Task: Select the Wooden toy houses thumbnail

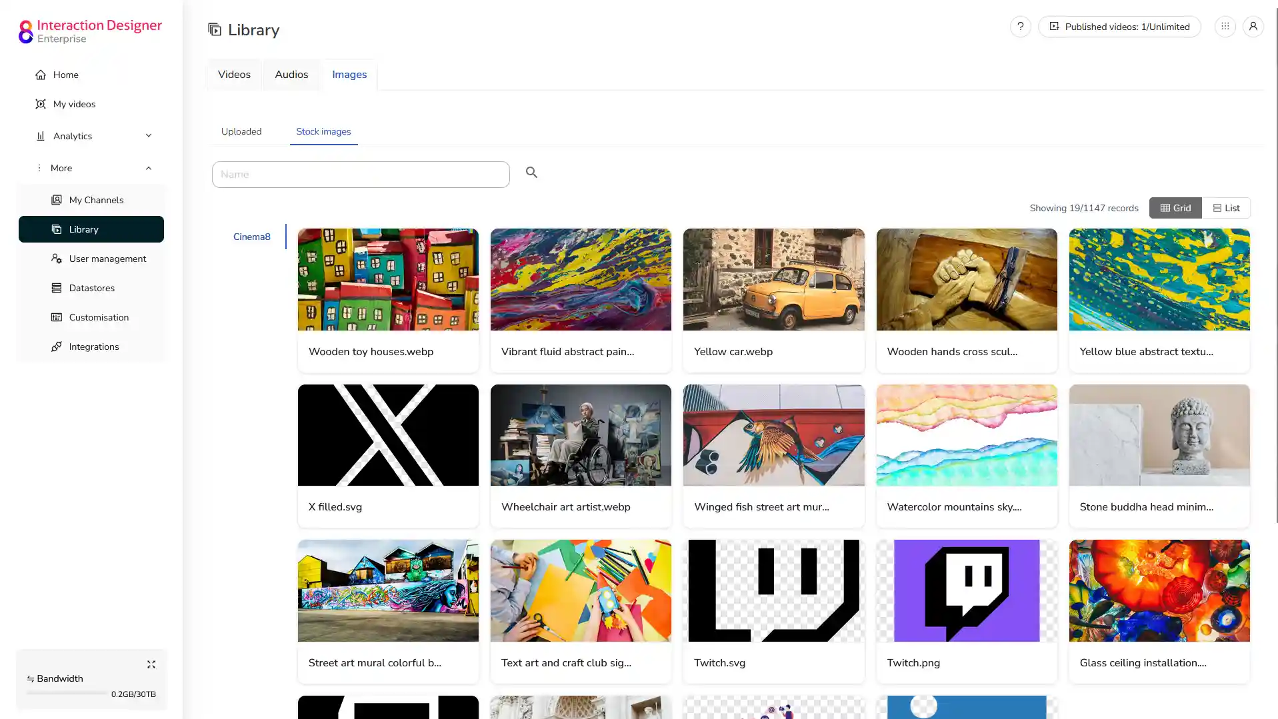Action: coord(388,280)
